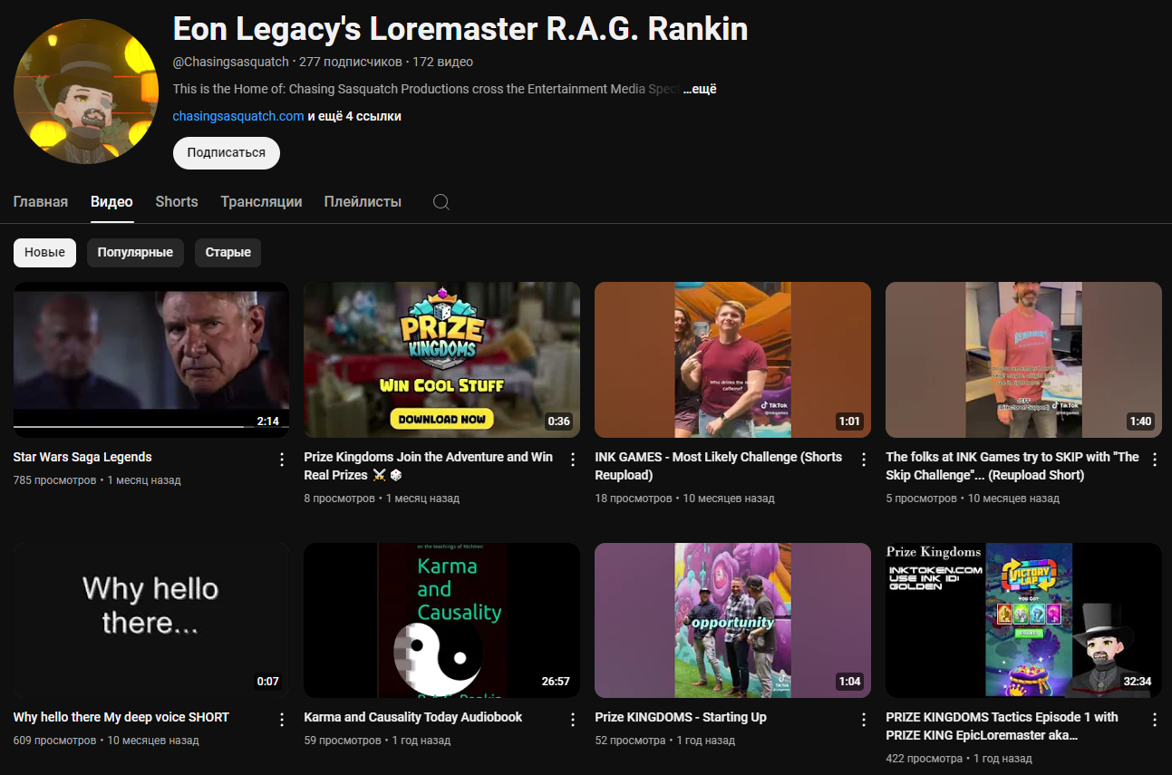The image size is (1172, 775).
Task: Open the Плейлисты tab
Action: [x=363, y=201]
